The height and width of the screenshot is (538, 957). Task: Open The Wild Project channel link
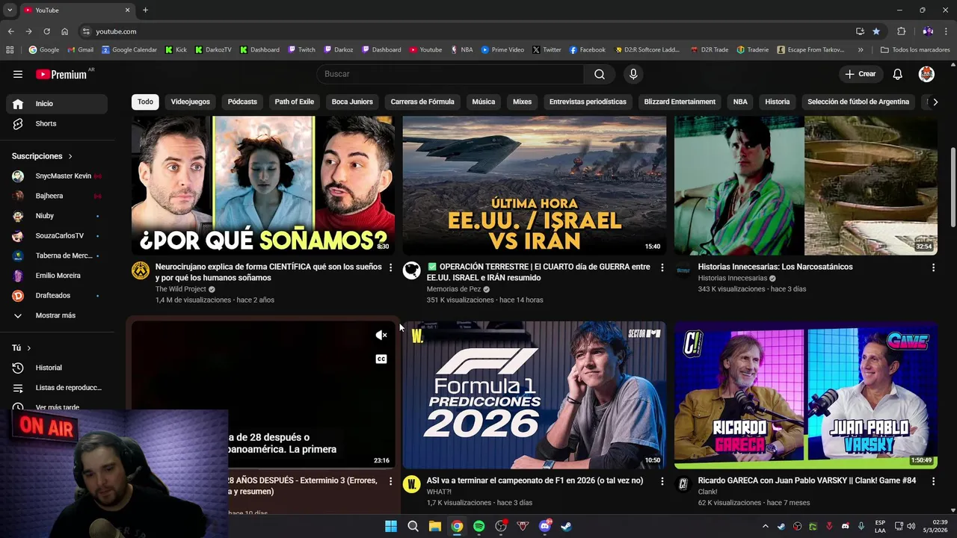pyautogui.click(x=180, y=289)
